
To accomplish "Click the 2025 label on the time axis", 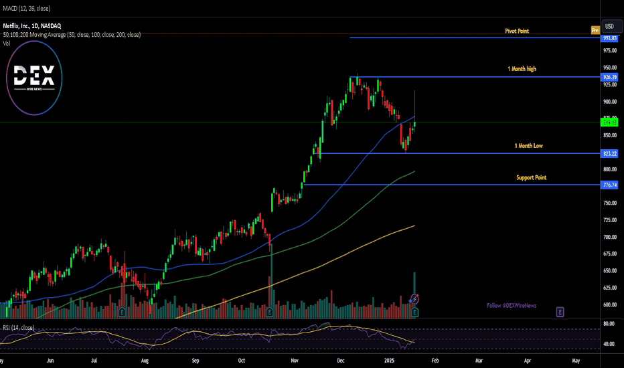I will point(389,361).
